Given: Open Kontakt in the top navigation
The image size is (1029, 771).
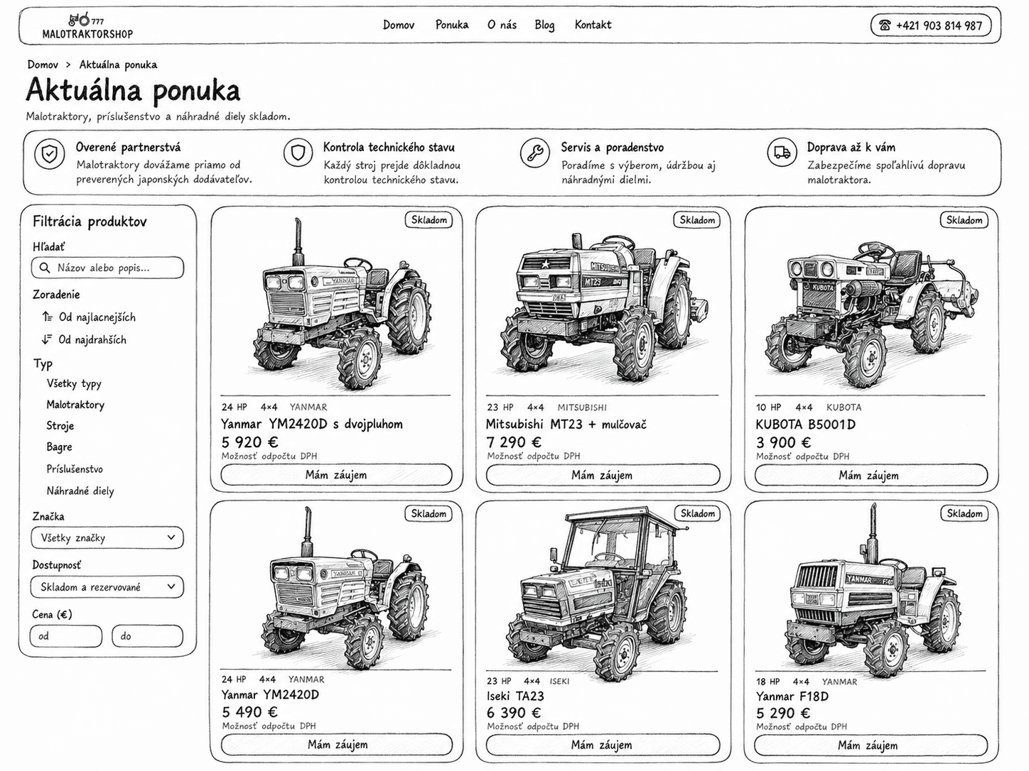Looking at the screenshot, I should tap(593, 25).
